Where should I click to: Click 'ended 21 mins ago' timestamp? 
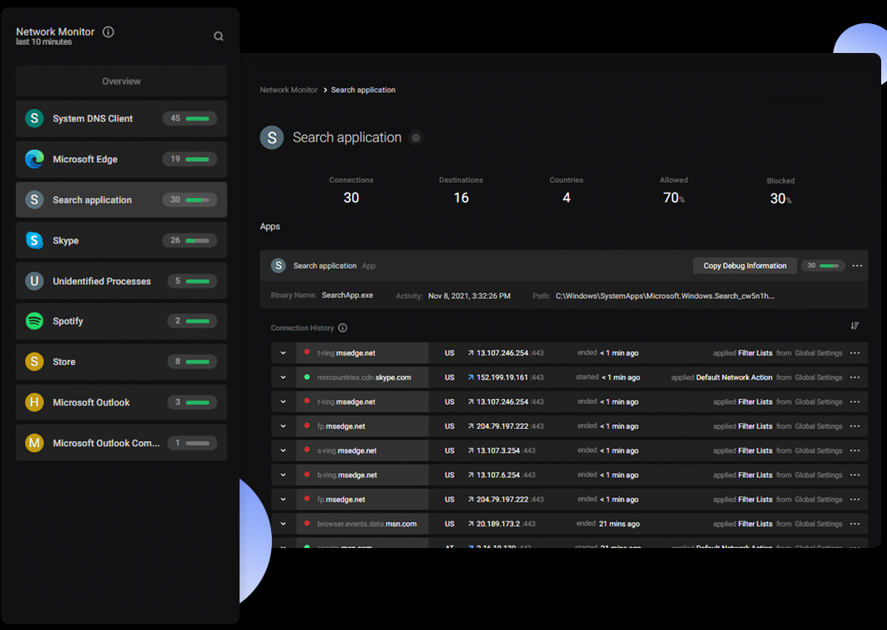point(608,524)
